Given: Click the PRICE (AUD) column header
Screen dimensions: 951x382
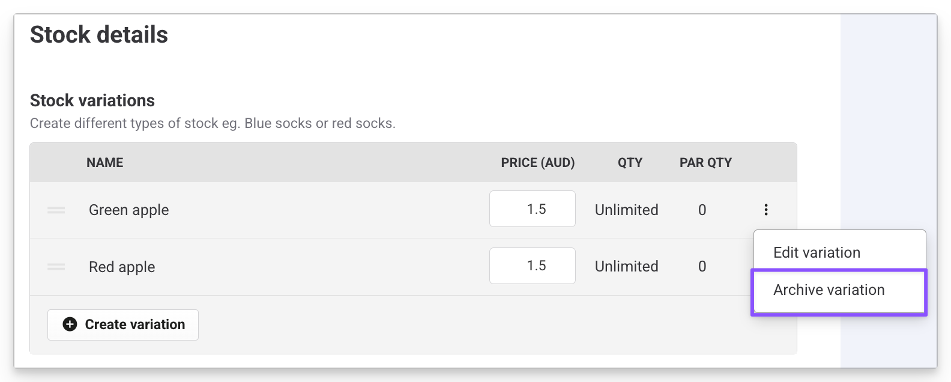Looking at the screenshot, I should tap(537, 162).
